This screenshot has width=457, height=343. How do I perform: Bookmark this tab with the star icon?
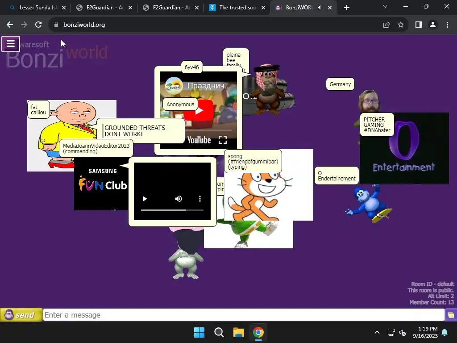[x=401, y=25]
